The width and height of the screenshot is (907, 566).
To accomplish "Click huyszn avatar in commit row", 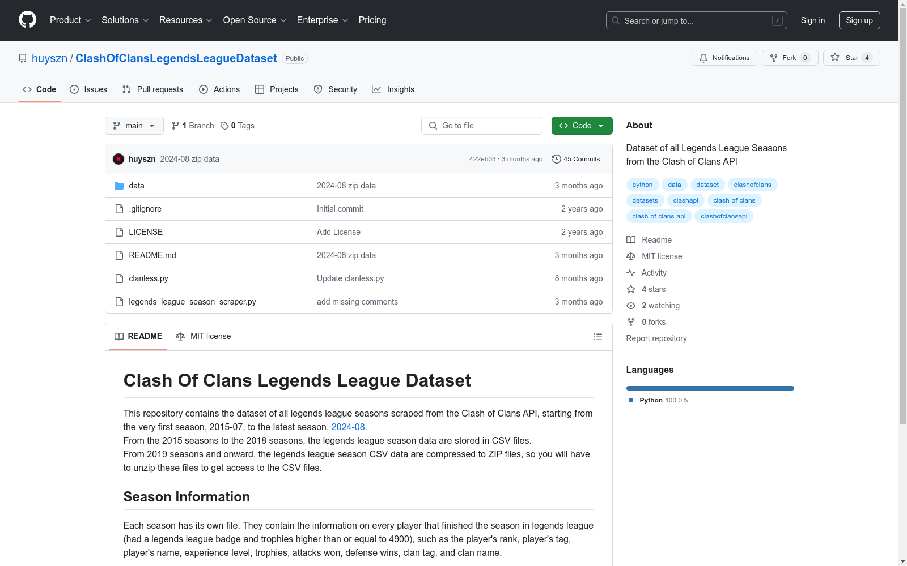I will (118, 159).
